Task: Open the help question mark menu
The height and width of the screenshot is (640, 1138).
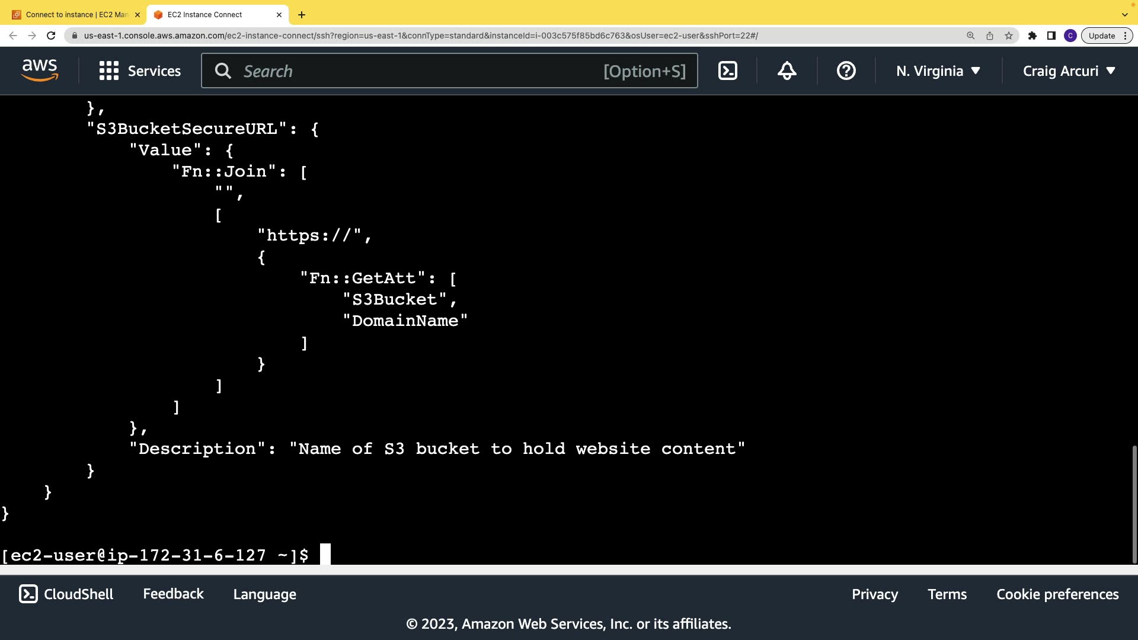Action: pyautogui.click(x=846, y=71)
